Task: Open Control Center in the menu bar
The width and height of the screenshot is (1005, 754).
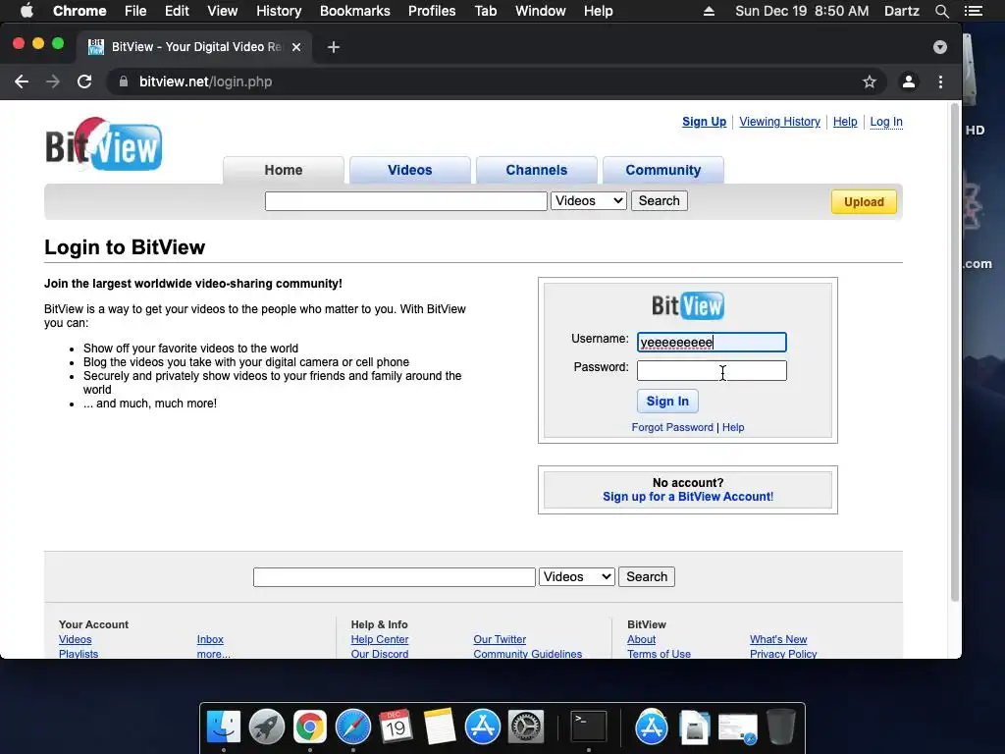Action: pos(973,11)
